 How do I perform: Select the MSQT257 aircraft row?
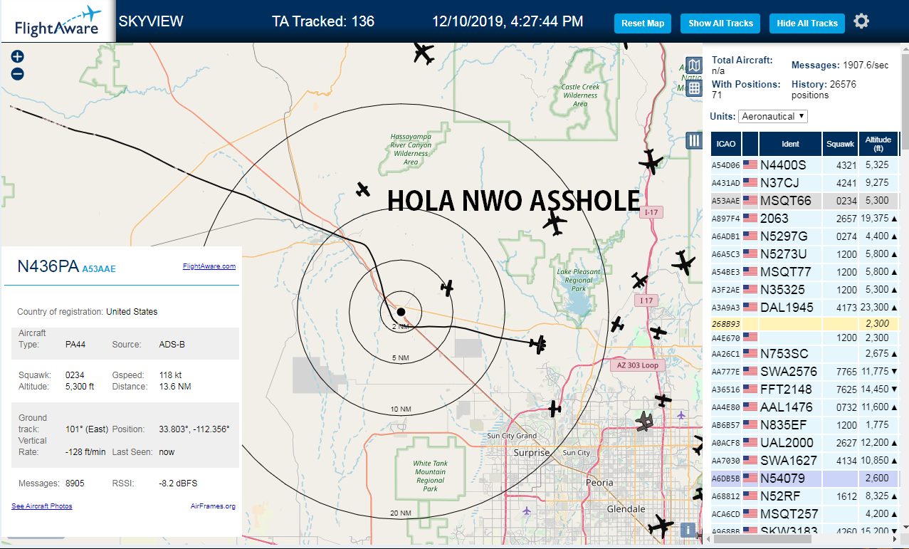pyautogui.click(x=805, y=513)
